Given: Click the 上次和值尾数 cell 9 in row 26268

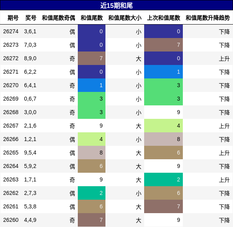Looking at the screenshot, I should 163,112.
